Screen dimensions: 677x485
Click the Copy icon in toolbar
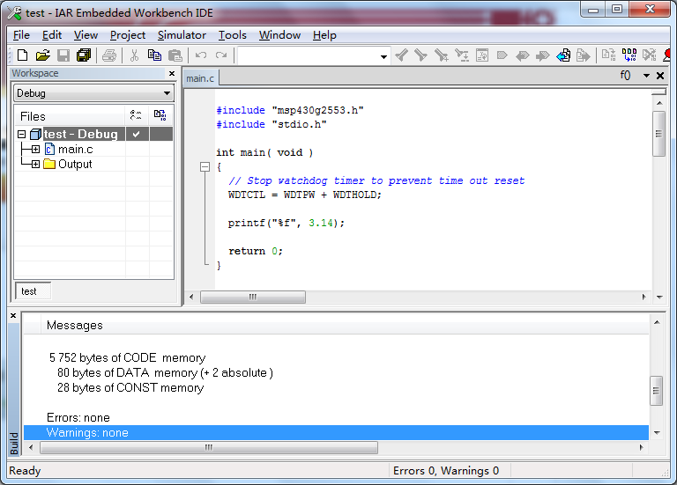coord(154,55)
